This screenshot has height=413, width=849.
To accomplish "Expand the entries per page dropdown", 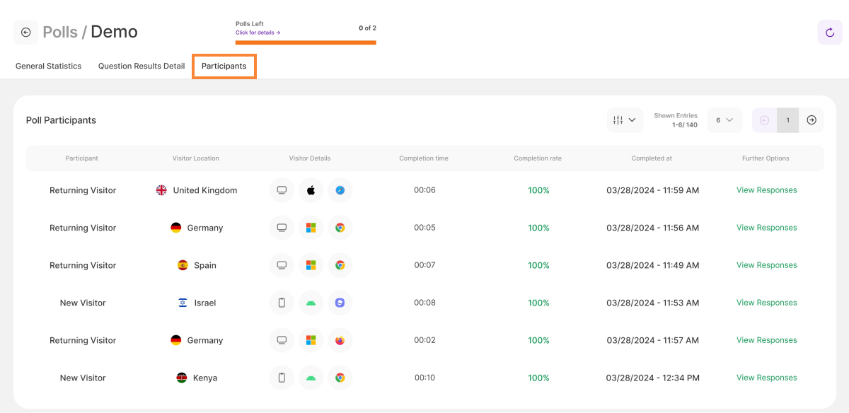I will (x=724, y=120).
